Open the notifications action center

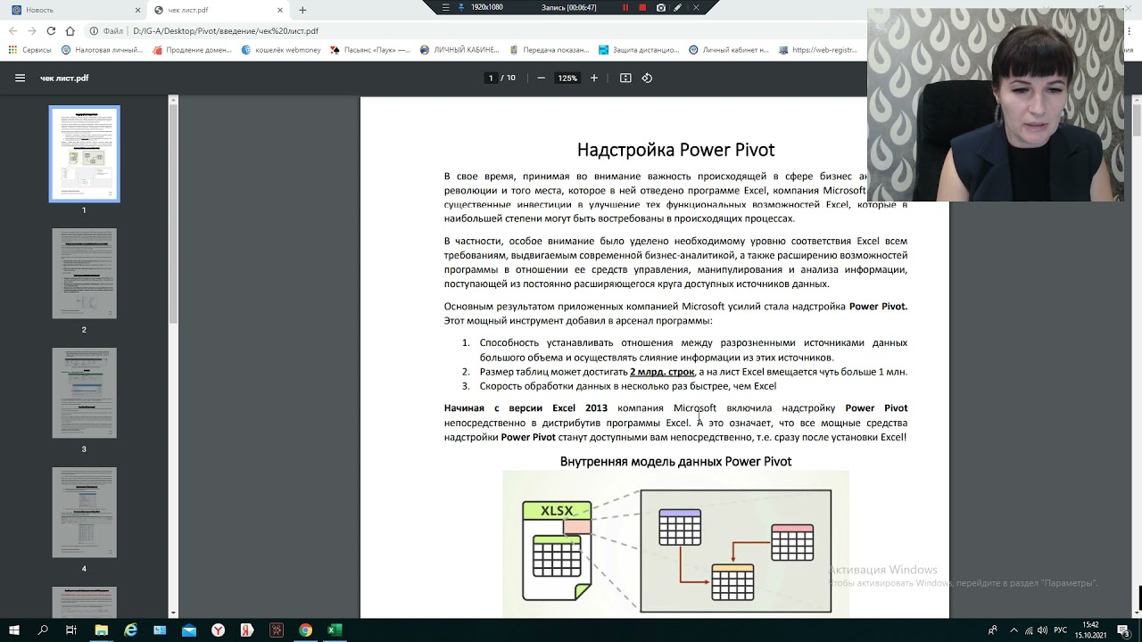1123,630
